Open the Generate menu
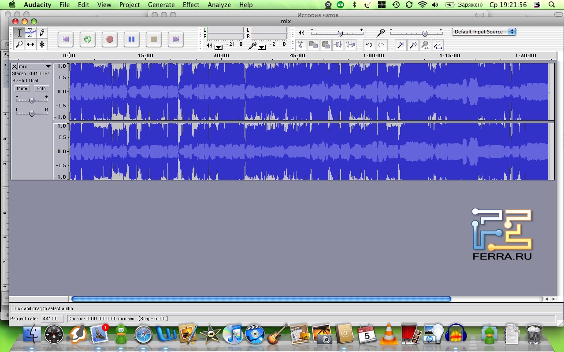The width and height of the screenshot is (564, 352). point(161,5)
